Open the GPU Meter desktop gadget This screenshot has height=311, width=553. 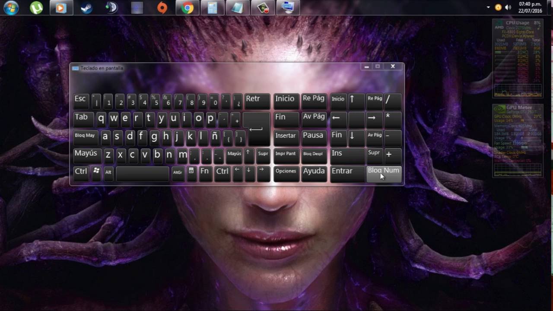tap(518, 140)
